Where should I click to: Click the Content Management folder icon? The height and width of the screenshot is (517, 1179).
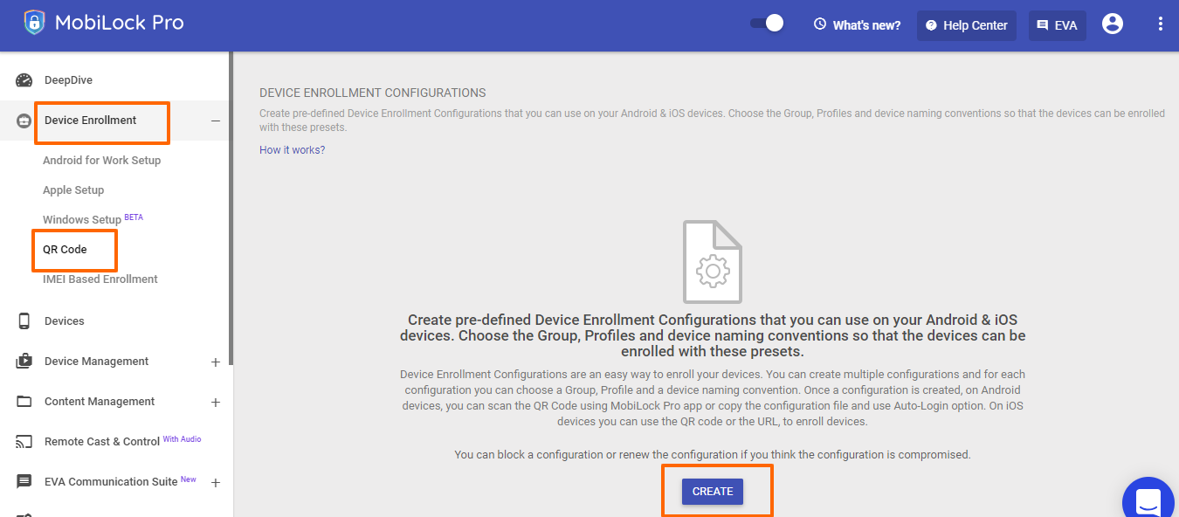[24, 402]
